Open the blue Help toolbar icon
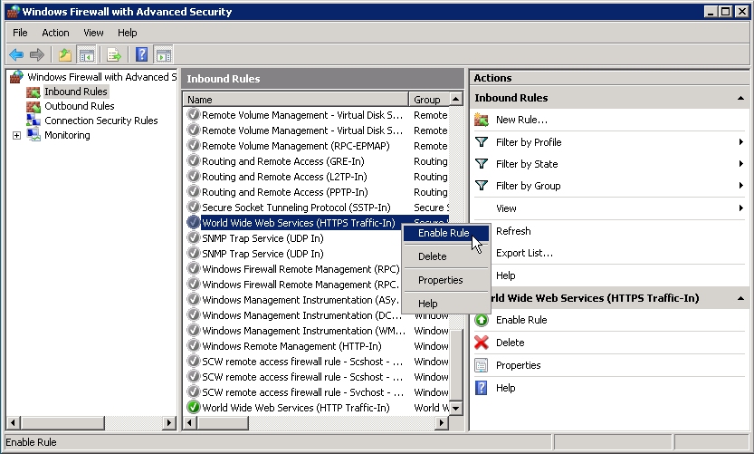 coord(141,55)
